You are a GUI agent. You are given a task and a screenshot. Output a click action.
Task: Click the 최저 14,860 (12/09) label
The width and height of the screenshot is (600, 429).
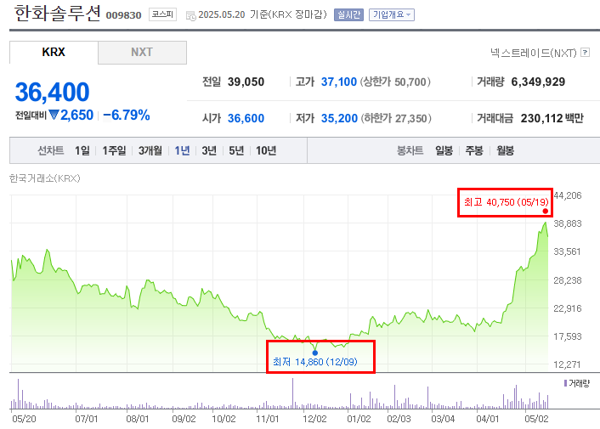pos(315,362)
